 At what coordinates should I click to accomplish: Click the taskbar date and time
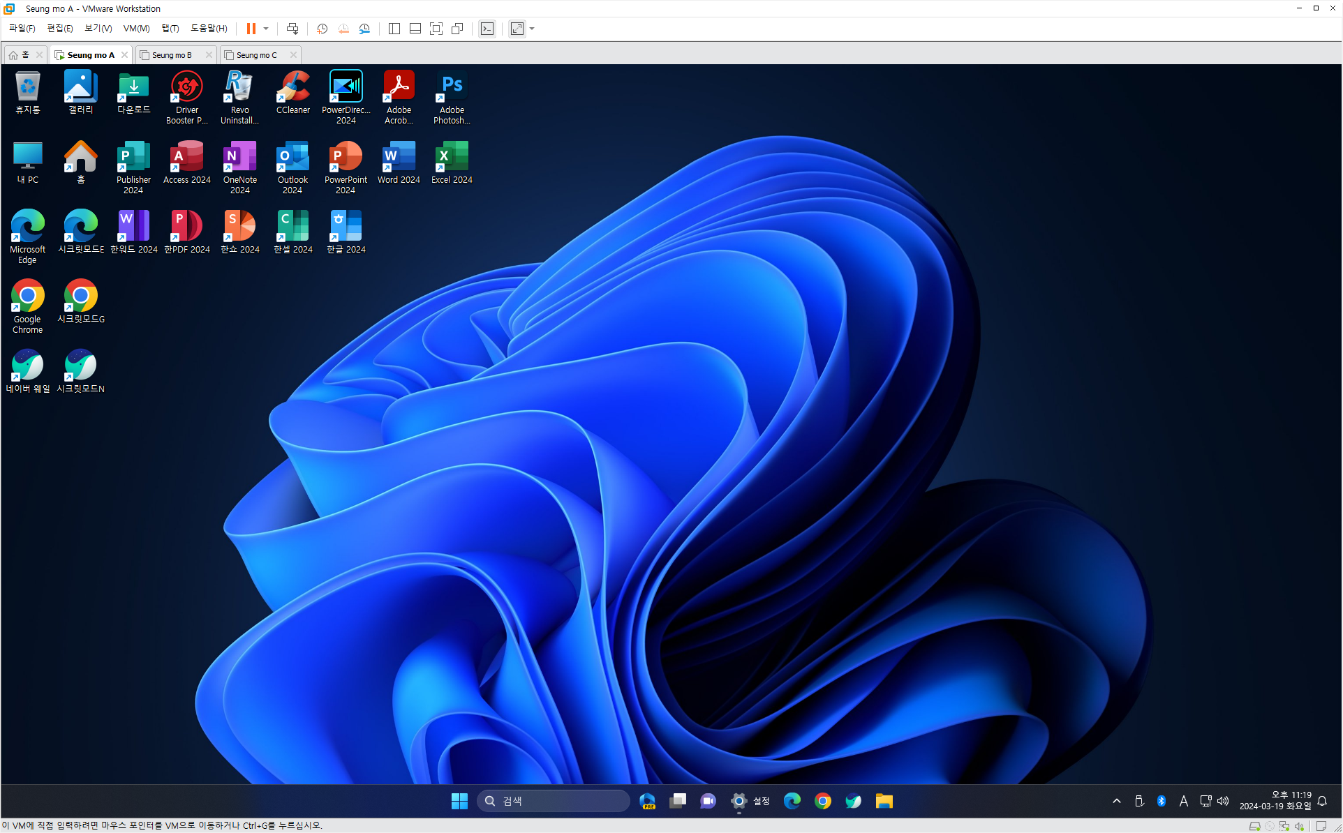coord(1275,801)
